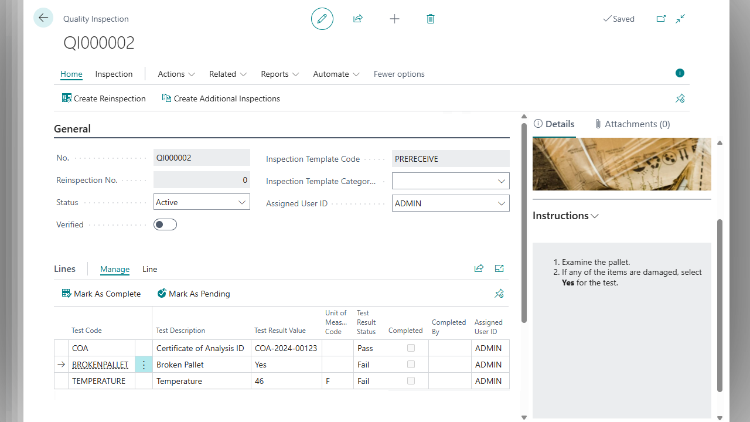Click Create Reinspection button
Viewport: 750px width, 422px height.
104,98
